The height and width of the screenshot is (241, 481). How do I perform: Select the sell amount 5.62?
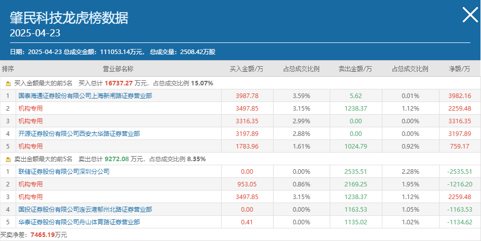click(x=356, y=95)
